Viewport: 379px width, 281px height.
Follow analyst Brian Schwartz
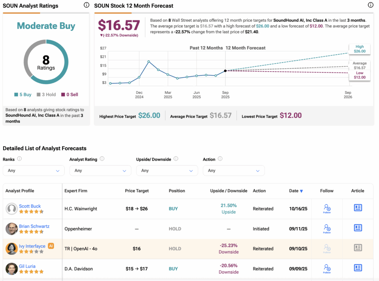pos(327,229)
